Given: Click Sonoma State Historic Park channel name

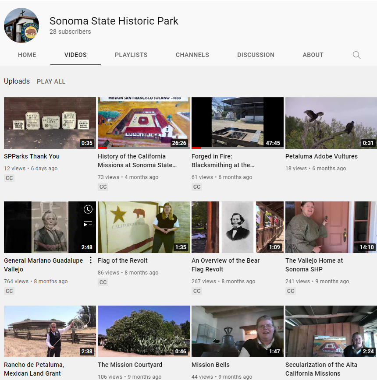Looking at the screenshot, I should coord(114,21).
